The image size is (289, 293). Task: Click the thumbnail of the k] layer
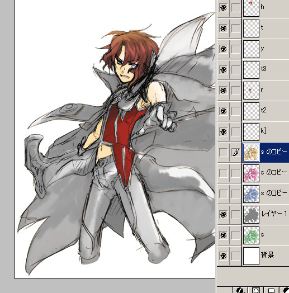(x=251, y=132)
